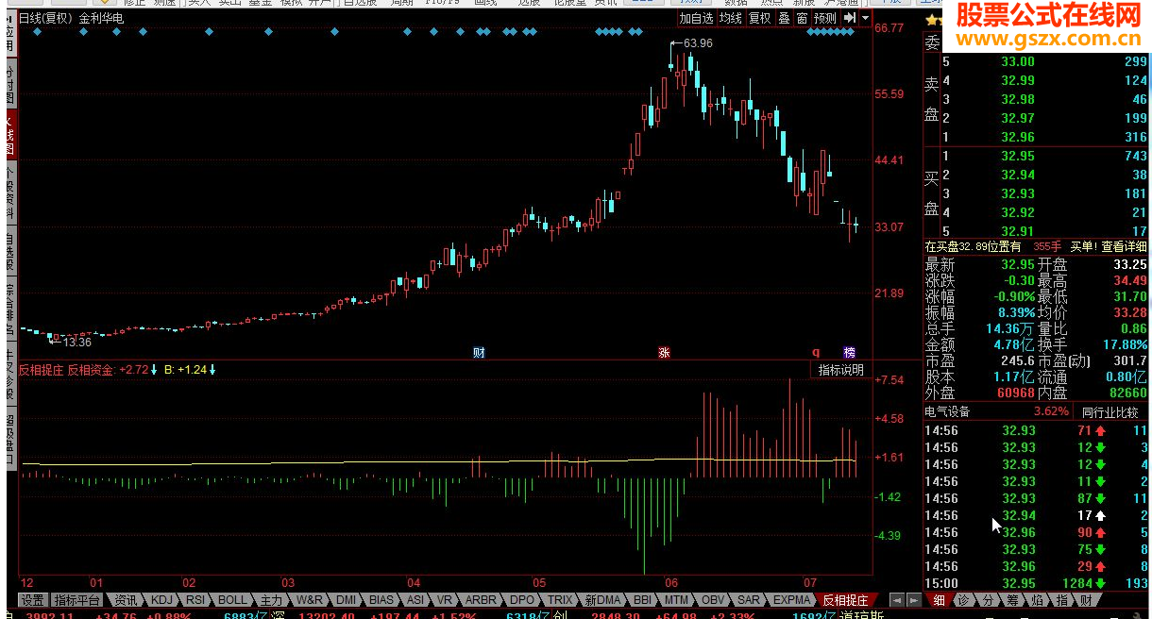Click the 13.36 low price marker

point(76,343)
